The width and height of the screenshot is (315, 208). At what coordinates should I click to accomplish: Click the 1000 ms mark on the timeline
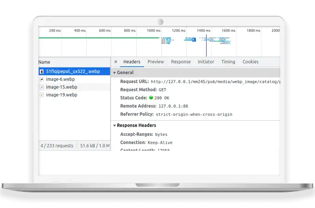point(154,31)
